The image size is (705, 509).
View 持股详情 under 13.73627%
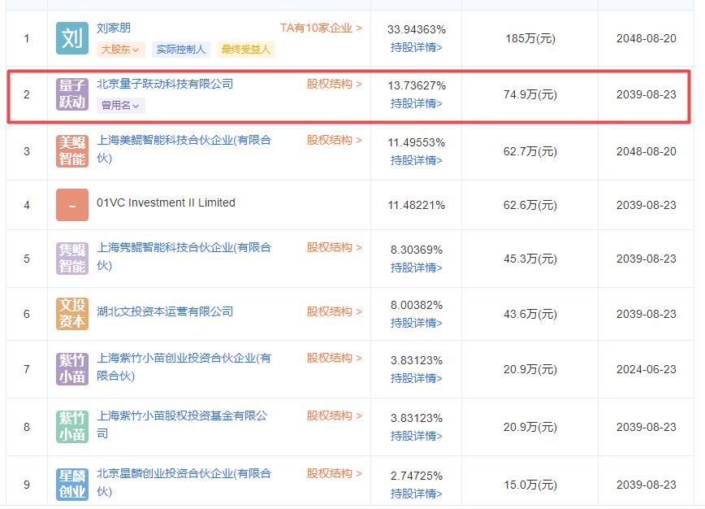417,103
